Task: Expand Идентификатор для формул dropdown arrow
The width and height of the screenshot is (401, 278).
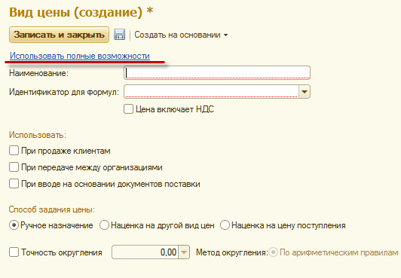Action: 305,92
